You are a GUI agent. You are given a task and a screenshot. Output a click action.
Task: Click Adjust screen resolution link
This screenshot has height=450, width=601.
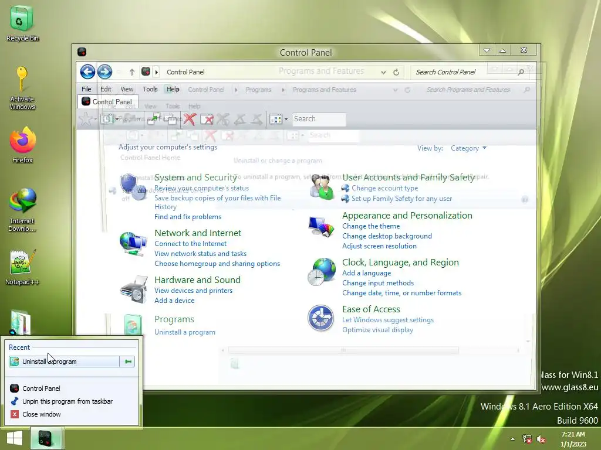pyautogui.click(x=380, y=246)
